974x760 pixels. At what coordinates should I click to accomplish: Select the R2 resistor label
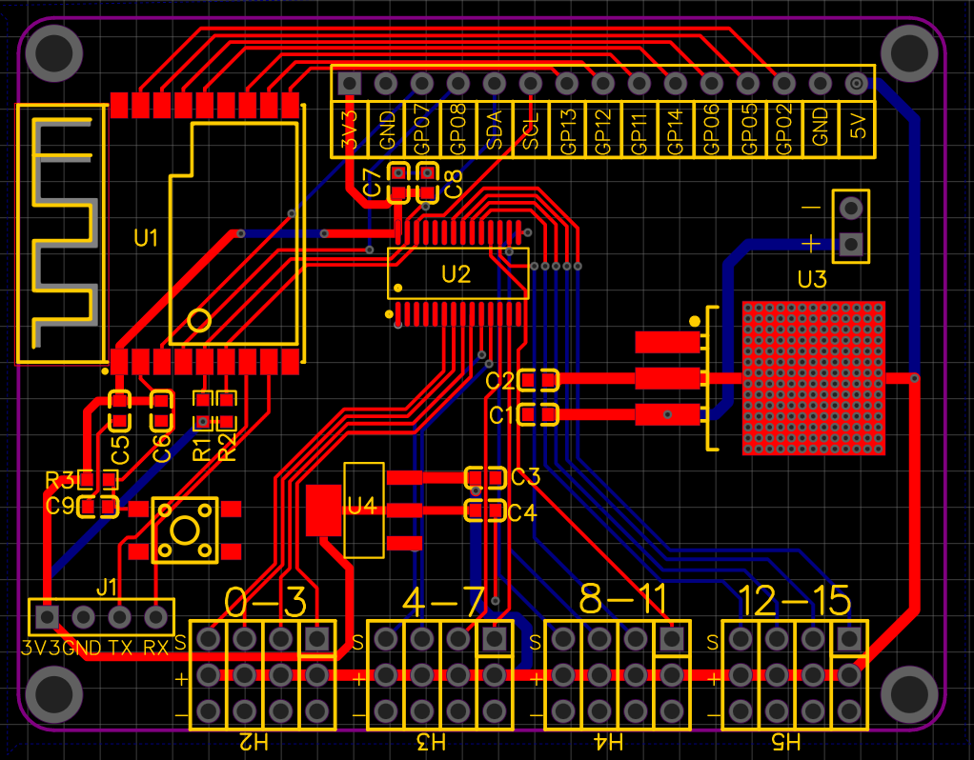228,448
